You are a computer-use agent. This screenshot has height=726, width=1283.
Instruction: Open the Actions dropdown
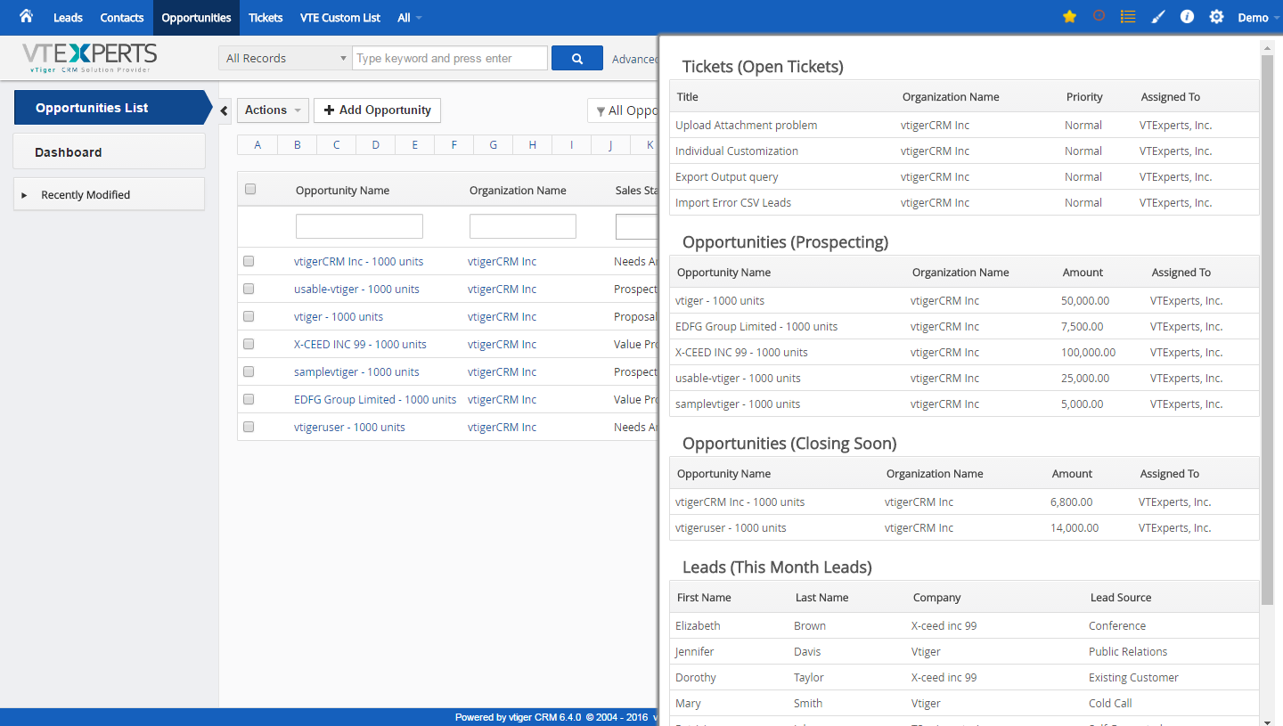point(273,110)
